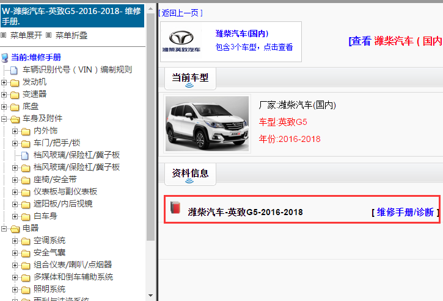
Task: Click the text 车型:英致G5
Action: coord(283,122)
